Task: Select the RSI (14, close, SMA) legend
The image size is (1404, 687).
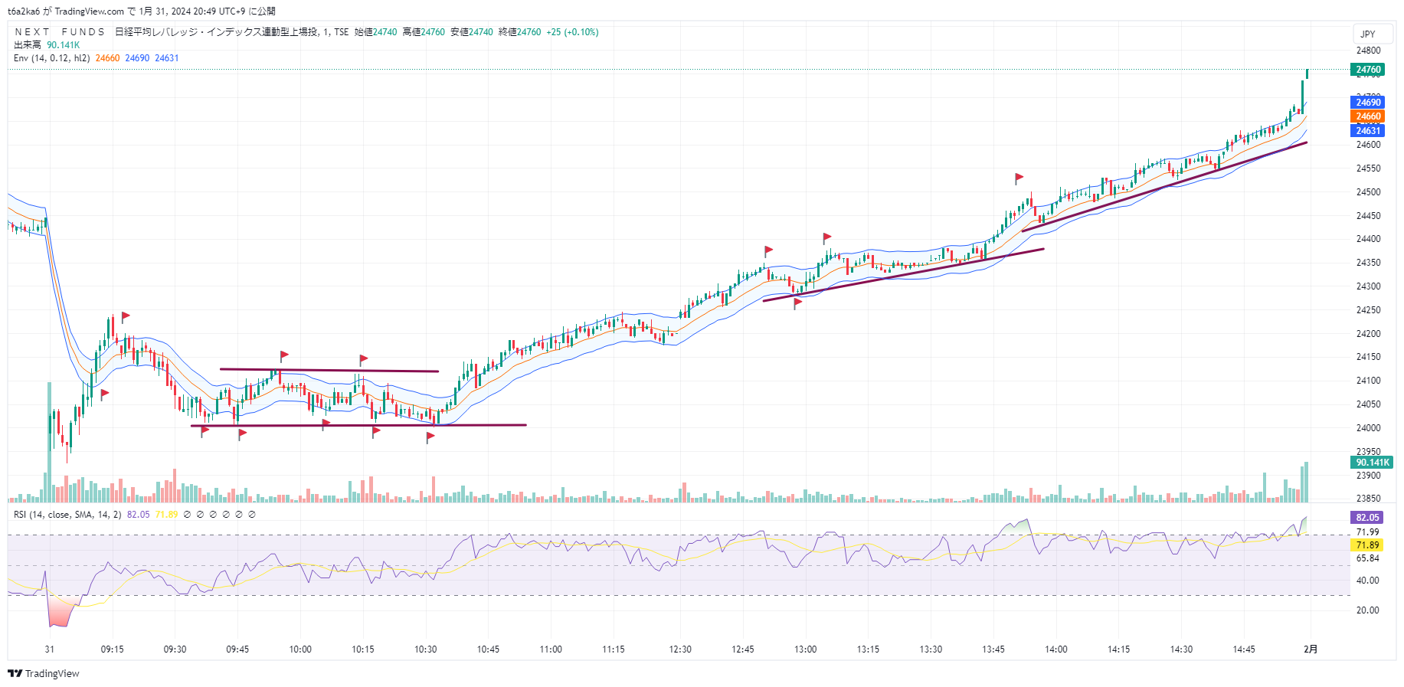Action: (67, 515)
